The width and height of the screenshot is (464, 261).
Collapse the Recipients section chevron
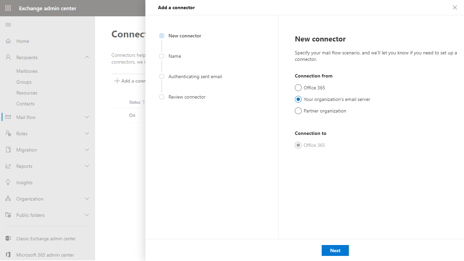click(x=87, y=57)
